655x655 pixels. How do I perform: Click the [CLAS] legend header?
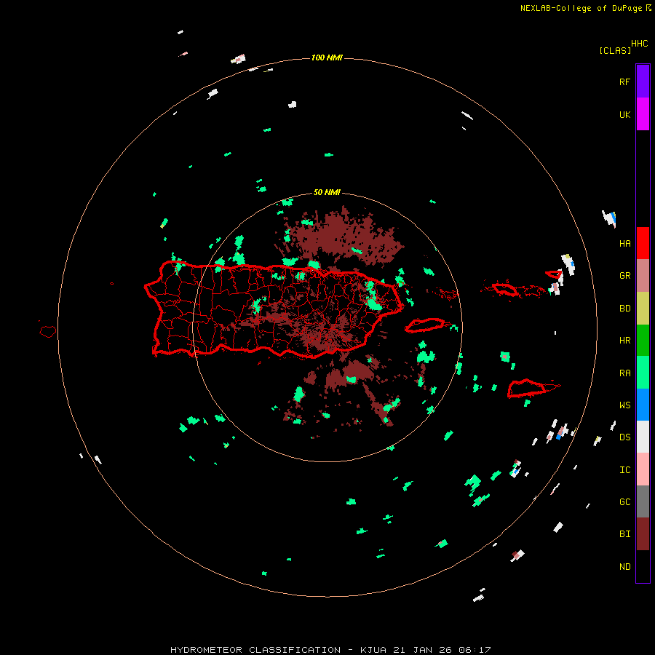pos(615,50)
